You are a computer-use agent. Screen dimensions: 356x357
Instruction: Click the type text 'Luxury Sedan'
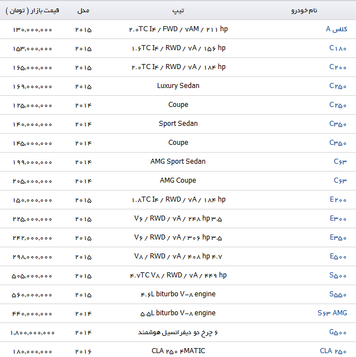tap(178, 86)
